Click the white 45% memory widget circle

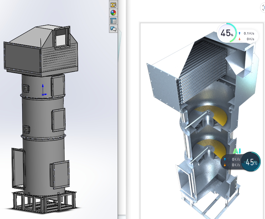pos(227,33)
